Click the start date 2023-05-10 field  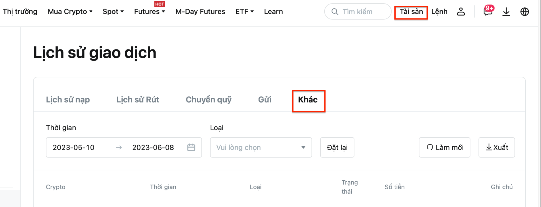pyautogui.click(x=74, y=147)
